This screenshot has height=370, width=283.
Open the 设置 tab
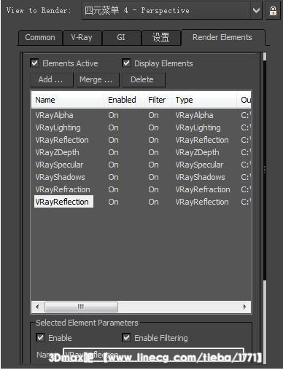(161, 38)
